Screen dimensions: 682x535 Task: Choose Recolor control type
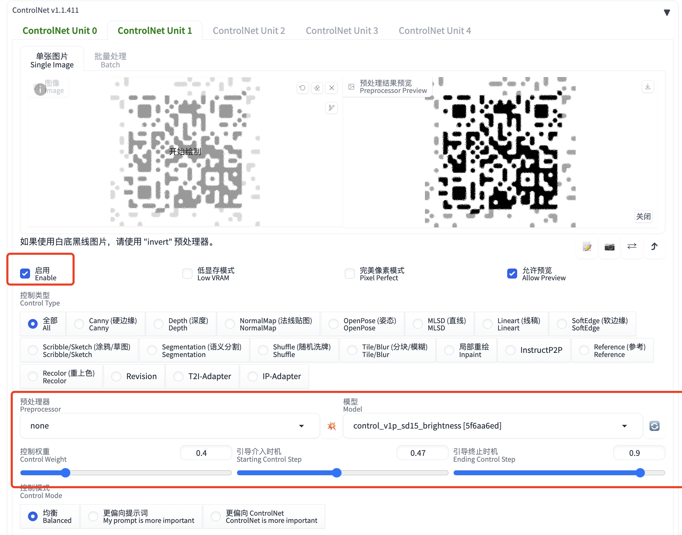pyautogui.click(x=61, y=376)
